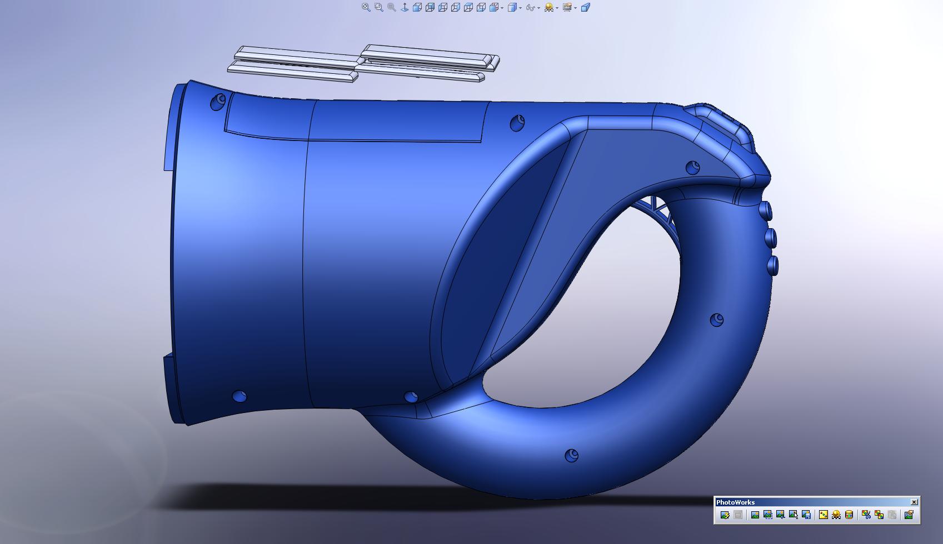Viewport: 943px width, 544px height.
Task: Select the Zoom to Area tool
Action: (379, 7)
